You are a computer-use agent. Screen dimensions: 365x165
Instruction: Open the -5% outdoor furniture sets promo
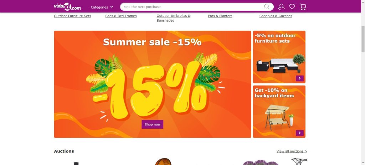pos(279,57)
